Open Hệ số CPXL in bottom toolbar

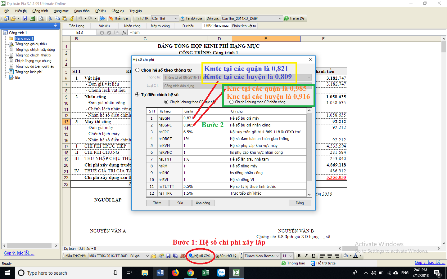pos(200,256)
